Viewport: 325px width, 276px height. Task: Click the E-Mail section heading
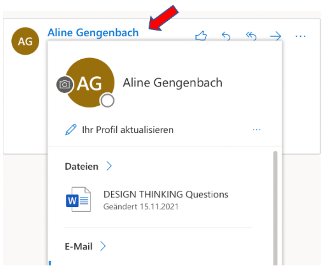point(79,246)
